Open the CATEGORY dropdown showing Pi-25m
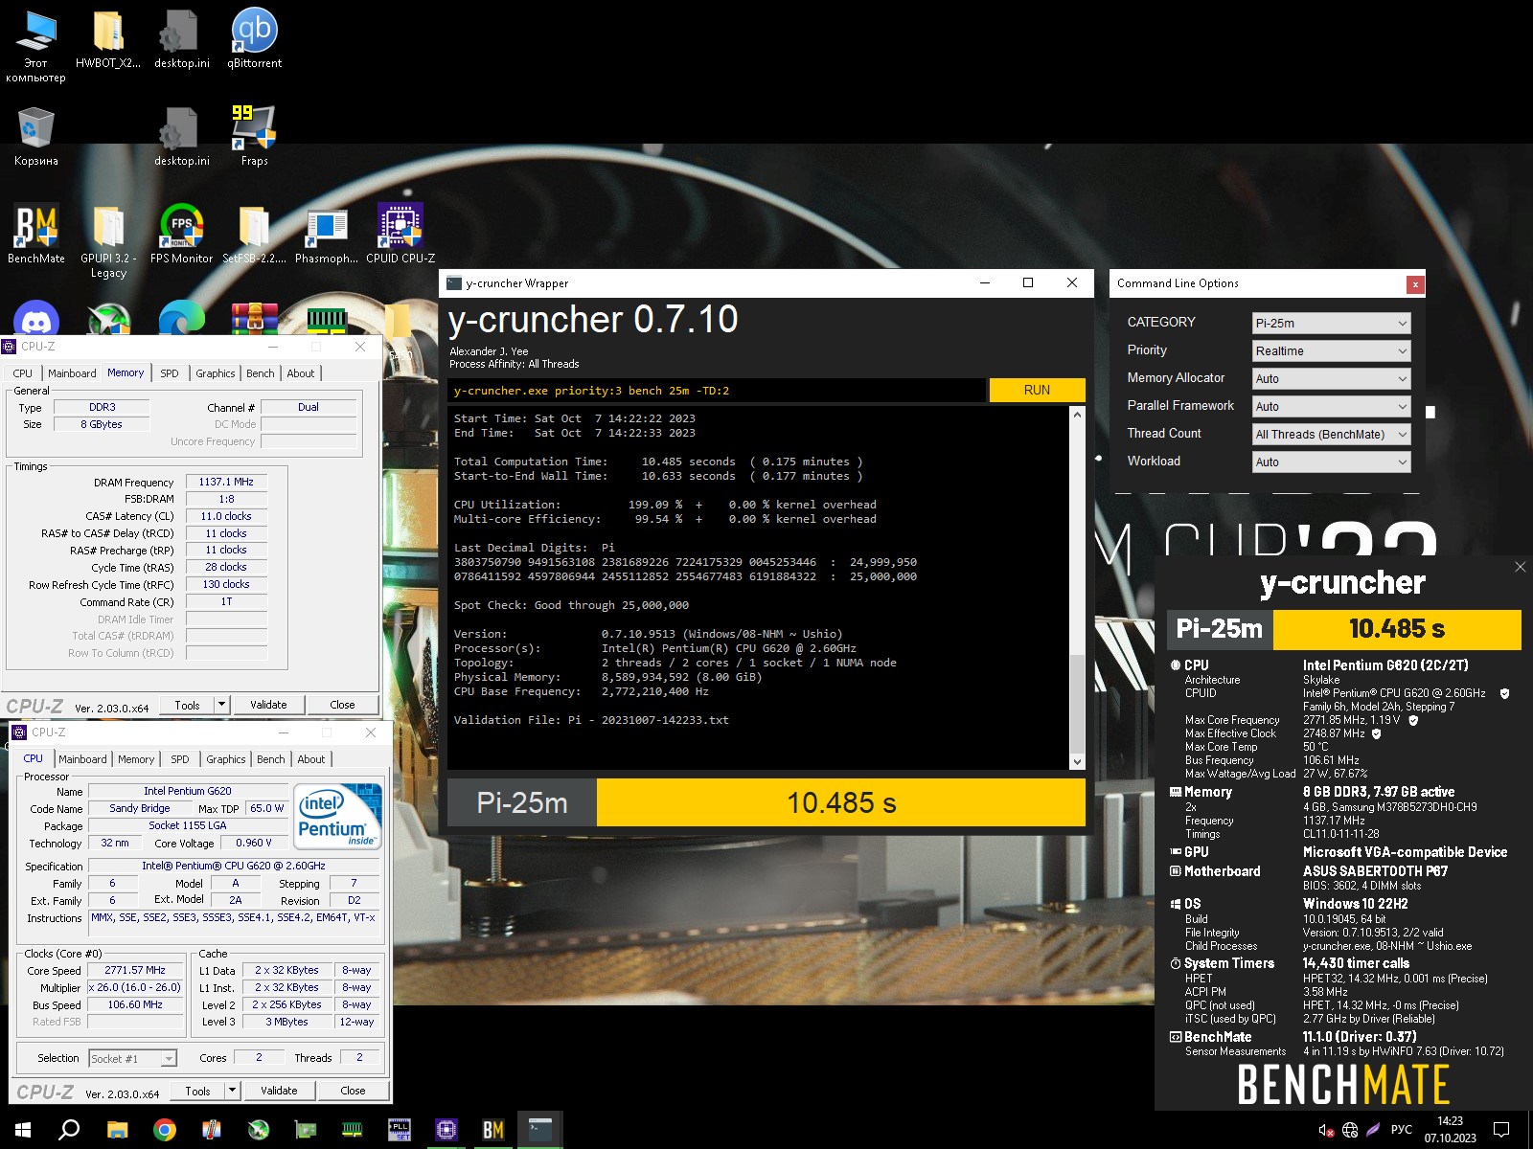Image resolution: width=1533 pixels, height=1149 pixels. click(1331, 323)
